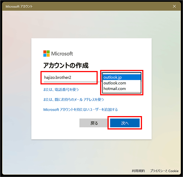The width and height of the screenshot is (183, 177).
Task: Pick hotmail.com domain option
Action: (x=122, y=89)
